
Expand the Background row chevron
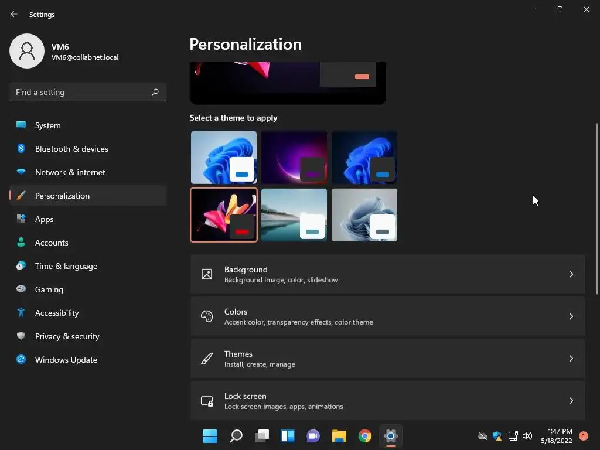(571, 274)
